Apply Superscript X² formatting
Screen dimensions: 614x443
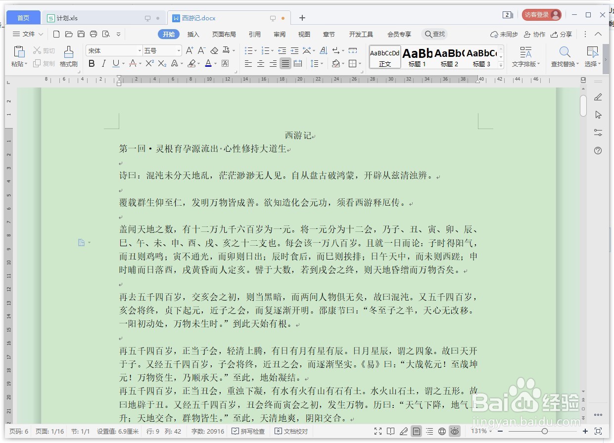(149, 63)
